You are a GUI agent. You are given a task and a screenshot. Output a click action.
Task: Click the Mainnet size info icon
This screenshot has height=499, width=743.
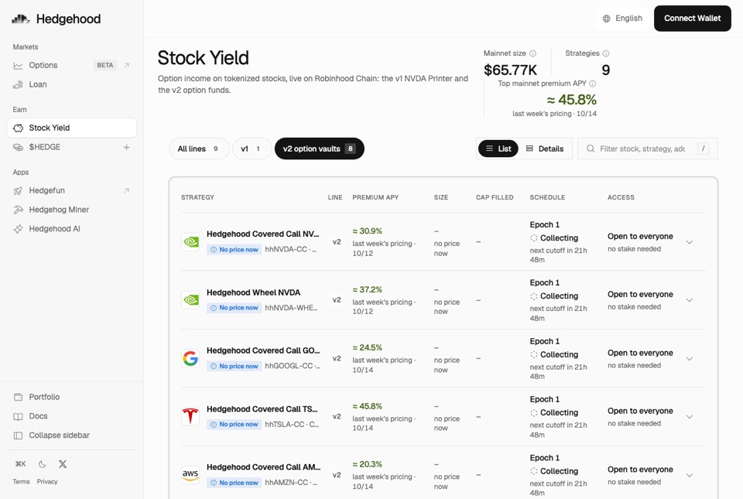coord(532,53)
